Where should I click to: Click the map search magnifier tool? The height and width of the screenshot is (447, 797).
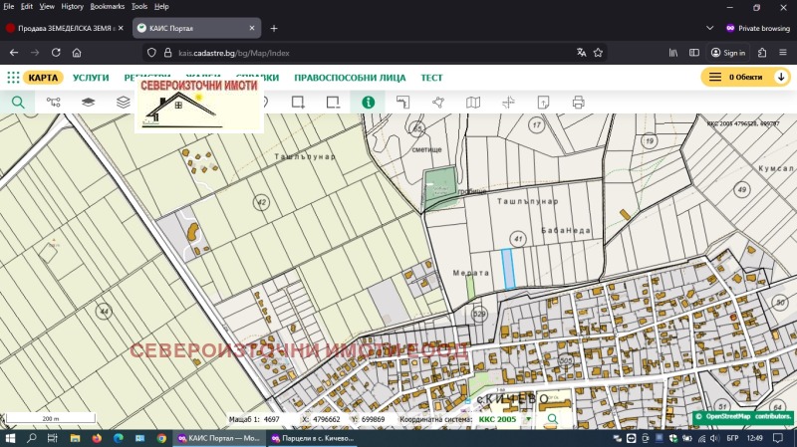(x=18, y=102)
